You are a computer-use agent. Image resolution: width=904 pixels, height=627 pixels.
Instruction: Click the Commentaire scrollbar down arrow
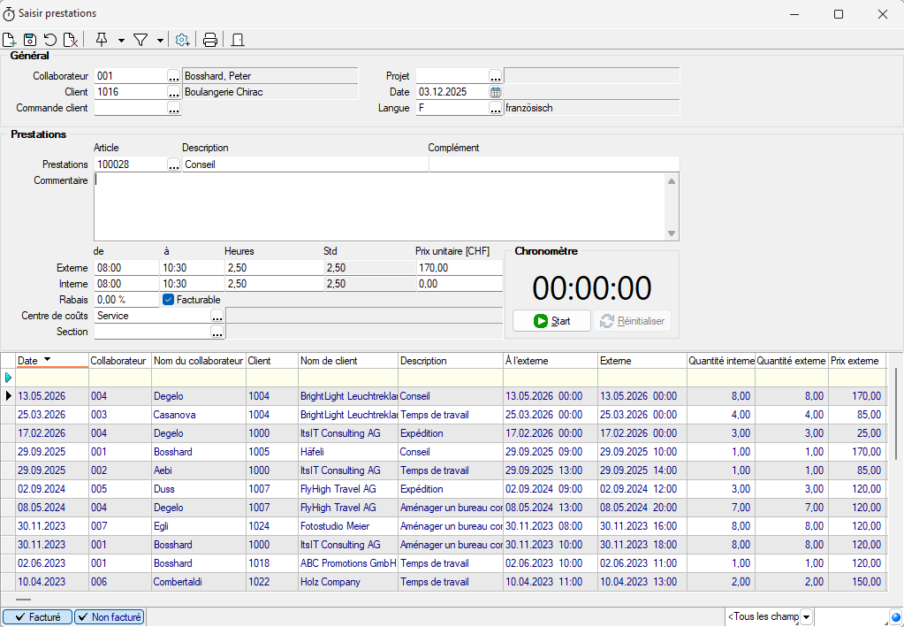pos(672,233)
